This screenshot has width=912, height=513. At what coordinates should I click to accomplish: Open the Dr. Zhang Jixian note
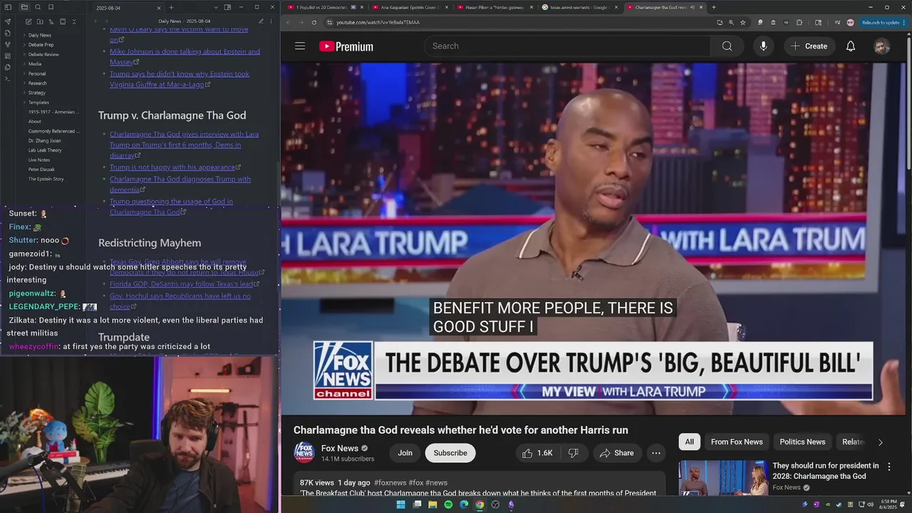(44, 140)
